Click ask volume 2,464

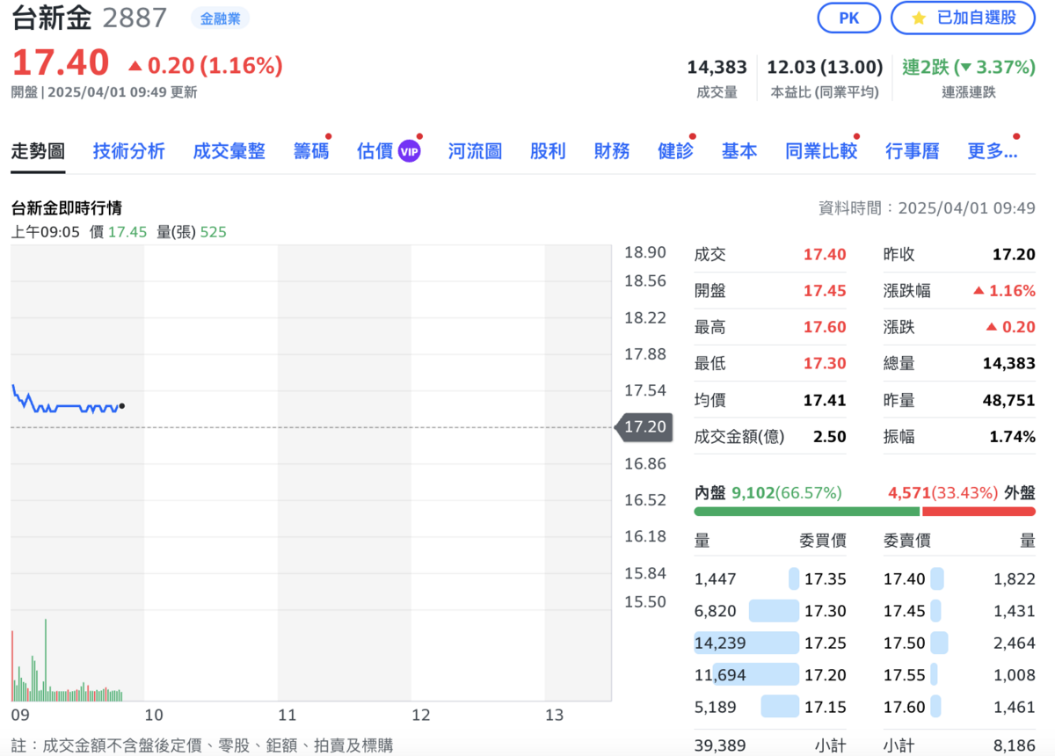[x=1015, y=643]
